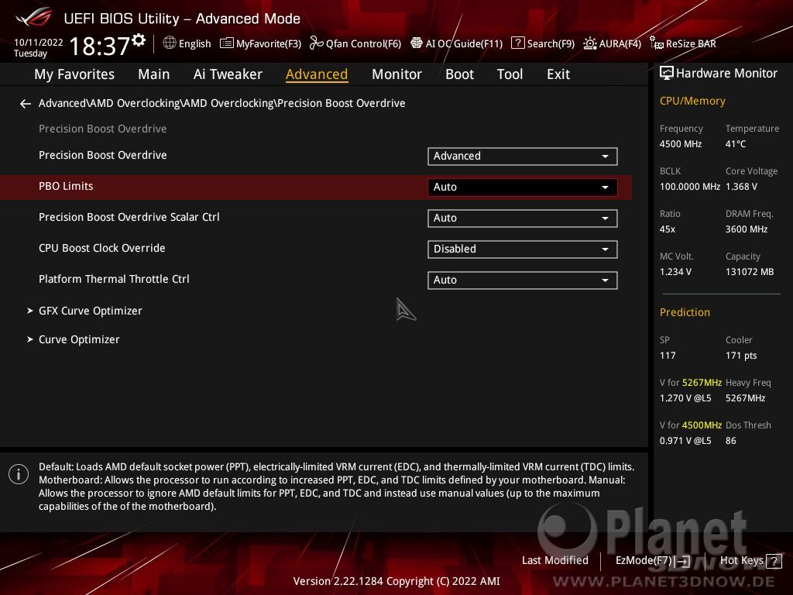This screenshot has height=595, width=793.
Task: Open AI OC Guide(F11) label
Action: [x=464, y=44]
